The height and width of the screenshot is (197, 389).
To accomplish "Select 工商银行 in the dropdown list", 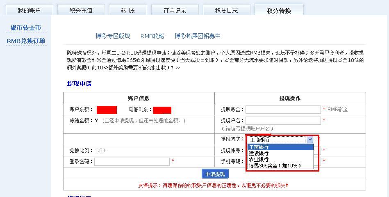I will [x=281, y=147].
